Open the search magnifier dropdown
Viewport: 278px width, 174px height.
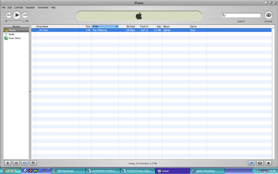pos(224,15)
